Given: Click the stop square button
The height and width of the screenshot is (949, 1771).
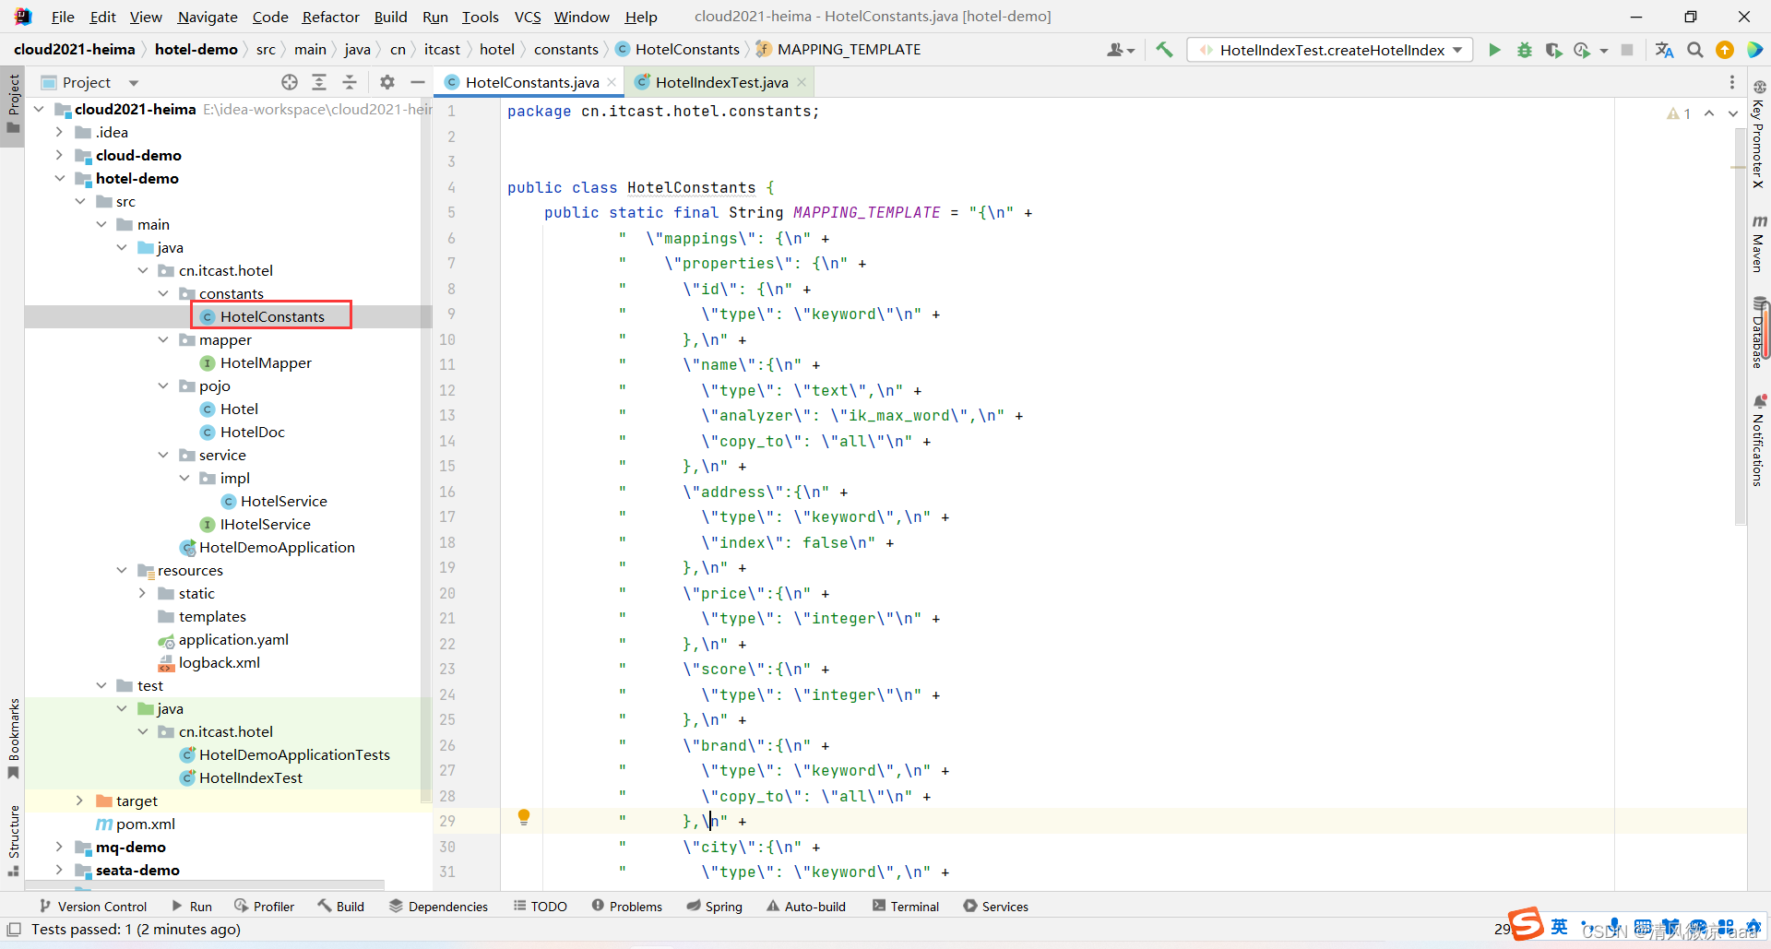Looking at the screenshot, I should (1627, 50).
